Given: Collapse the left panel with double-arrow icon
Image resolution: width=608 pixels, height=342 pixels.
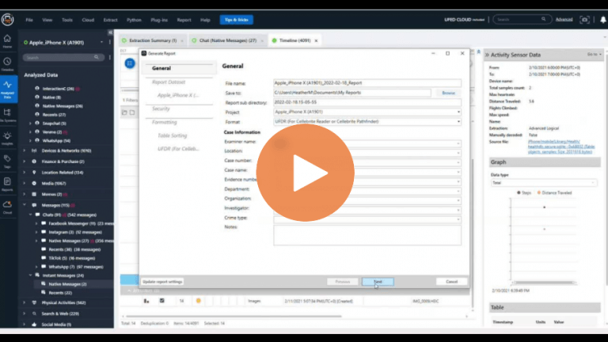Looking at the screenshot, I should coord(110,32).
